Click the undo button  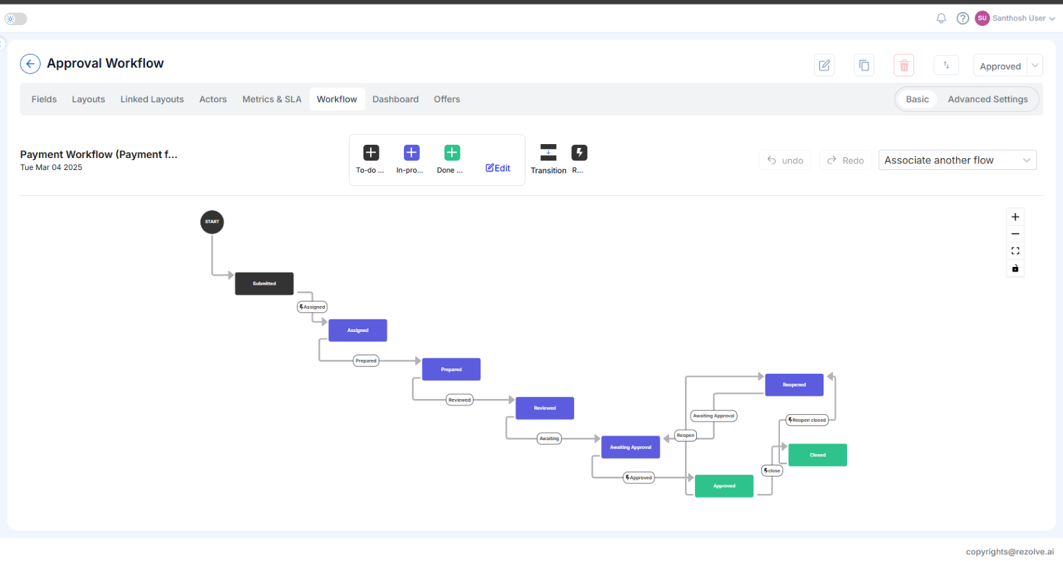[x=785, y=160]
